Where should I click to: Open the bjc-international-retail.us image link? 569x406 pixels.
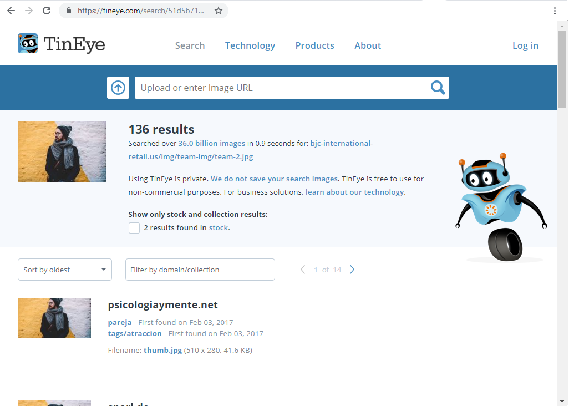[x=250, y=150]
